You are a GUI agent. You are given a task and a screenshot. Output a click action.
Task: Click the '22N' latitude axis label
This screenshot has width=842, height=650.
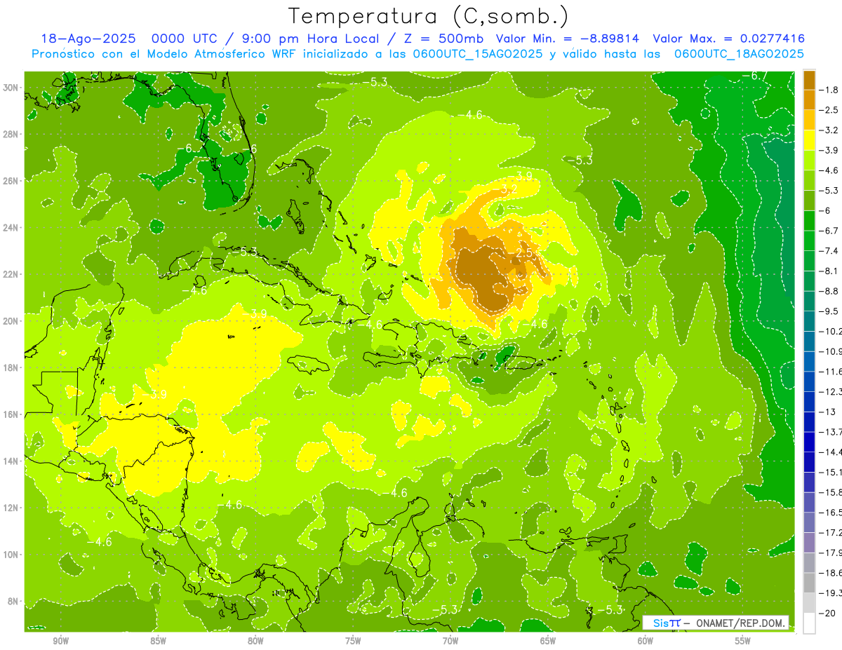(12, 274)
